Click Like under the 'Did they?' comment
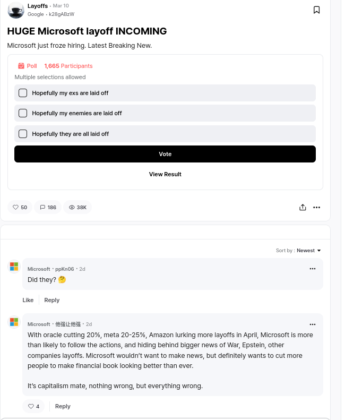 point(28,300)
